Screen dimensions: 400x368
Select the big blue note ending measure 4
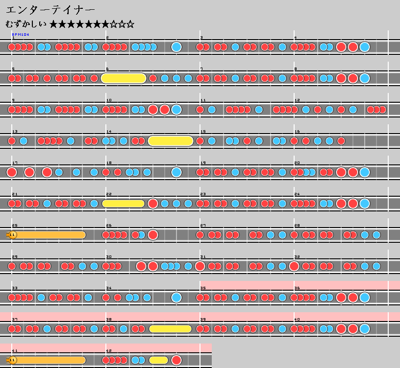tap(365, 47)
